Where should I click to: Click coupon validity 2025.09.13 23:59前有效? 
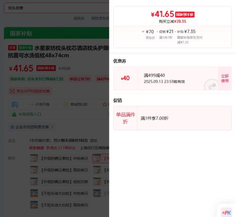point(164,82)
